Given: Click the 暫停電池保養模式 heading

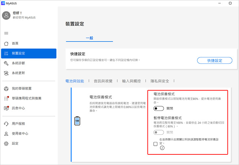Looking at the screenshot, I should 168,118.
